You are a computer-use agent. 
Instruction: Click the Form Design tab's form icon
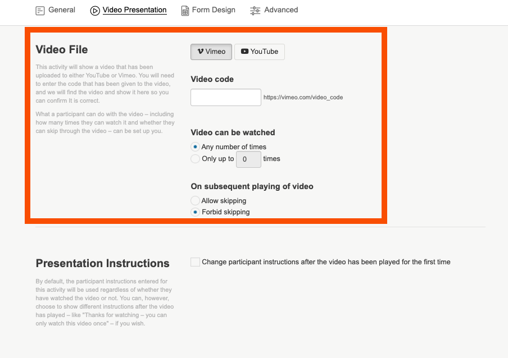pyautogui.click(x=185, y=10)
